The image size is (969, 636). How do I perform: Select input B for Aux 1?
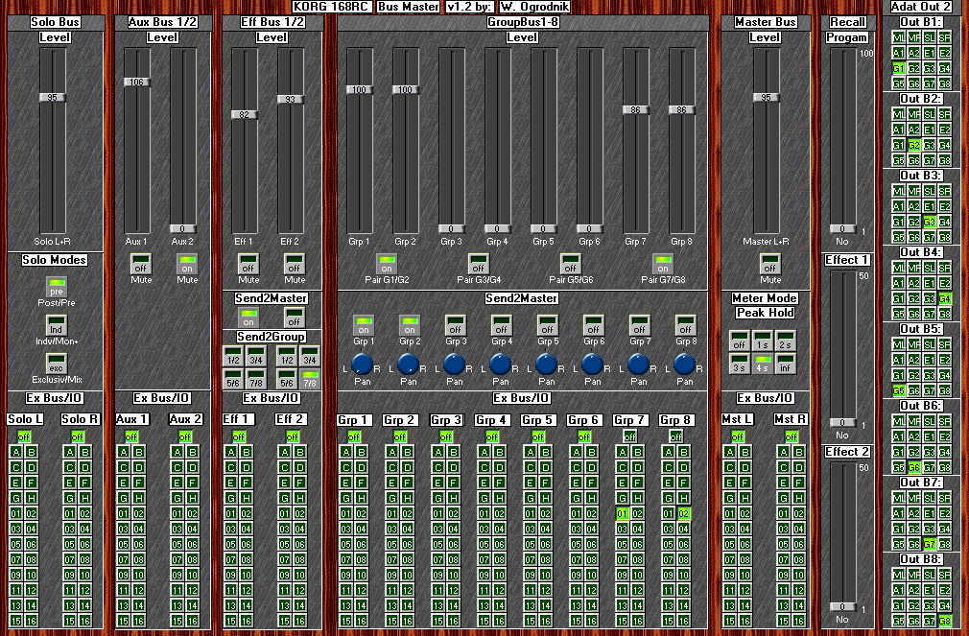pos(138,453)
